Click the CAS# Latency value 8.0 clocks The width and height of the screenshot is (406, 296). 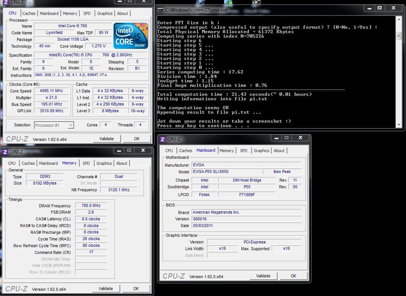point(91,219)
